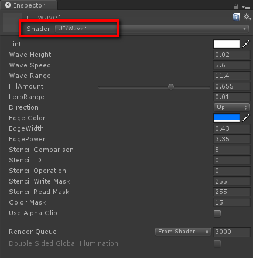Select the Inspector tab

pyautogui.click(x=29, y=5)
